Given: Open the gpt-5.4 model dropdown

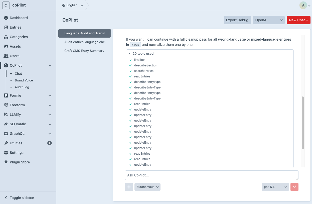Looking at the screenshot, I should [x=275, y=187].
